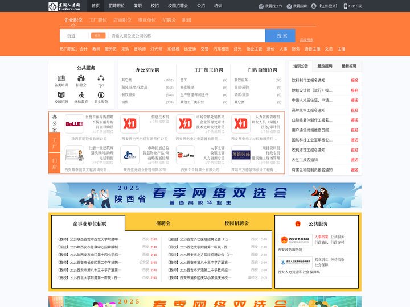Select the 校园招聘会 tab in yellow panel

point(237,223)
